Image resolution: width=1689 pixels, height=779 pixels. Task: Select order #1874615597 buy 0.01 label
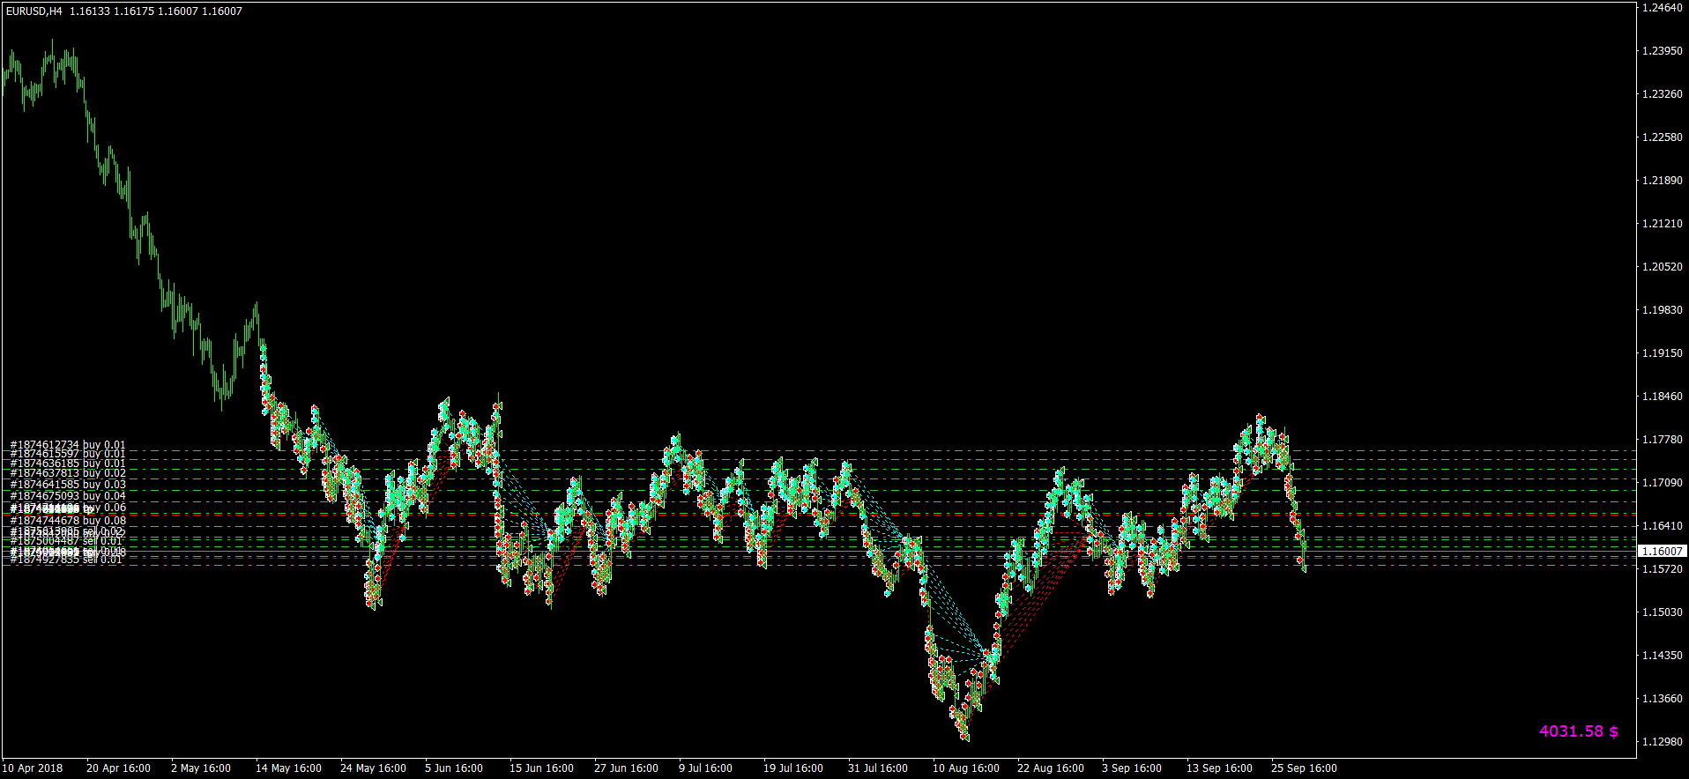pos(68,454)
